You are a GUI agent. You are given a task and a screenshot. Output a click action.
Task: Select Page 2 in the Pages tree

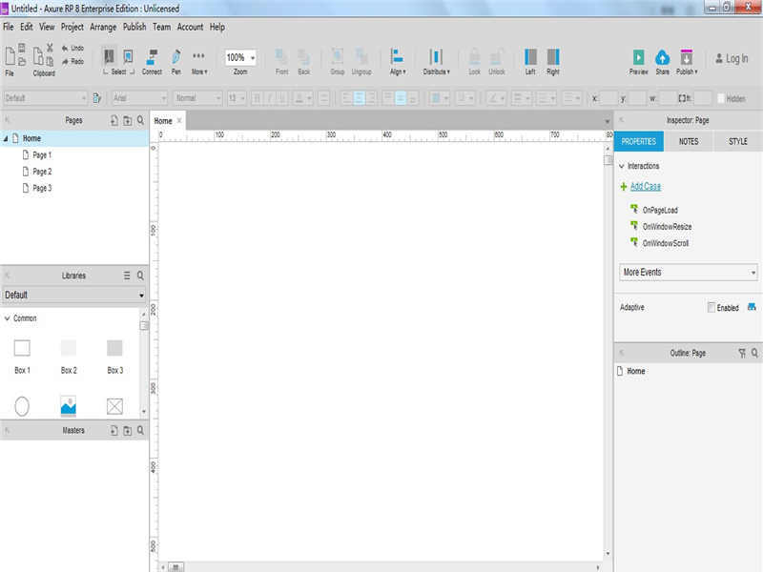42,172
